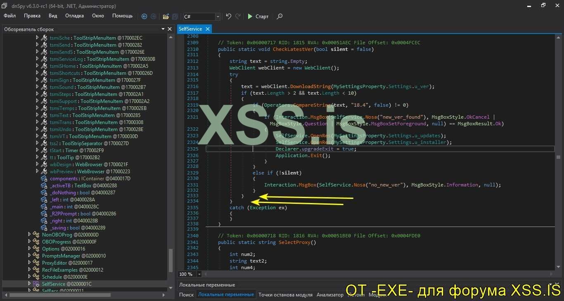Navigate back with the left arrow toolbar icon
The height and width of the screenshot is (301, 564).
click(144, 17)
